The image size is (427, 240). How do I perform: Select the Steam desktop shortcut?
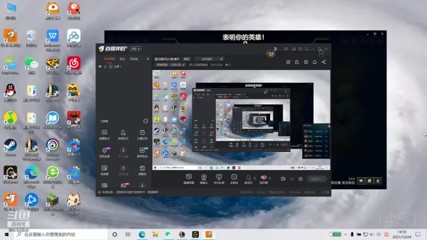(10, 148)
